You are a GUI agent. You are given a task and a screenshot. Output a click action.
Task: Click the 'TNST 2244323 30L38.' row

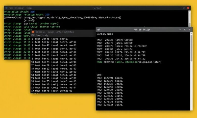110,105
